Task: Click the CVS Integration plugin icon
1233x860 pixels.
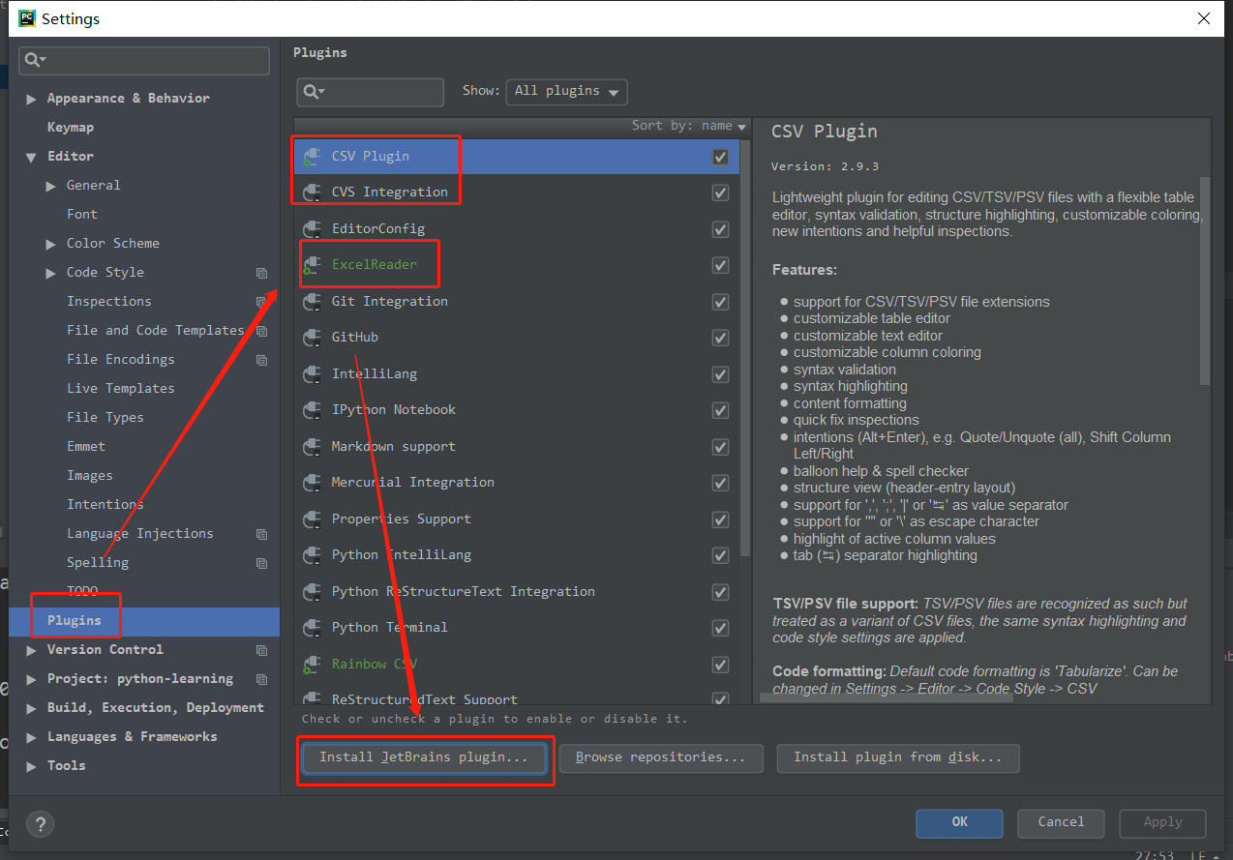Action: pos(312,193)
